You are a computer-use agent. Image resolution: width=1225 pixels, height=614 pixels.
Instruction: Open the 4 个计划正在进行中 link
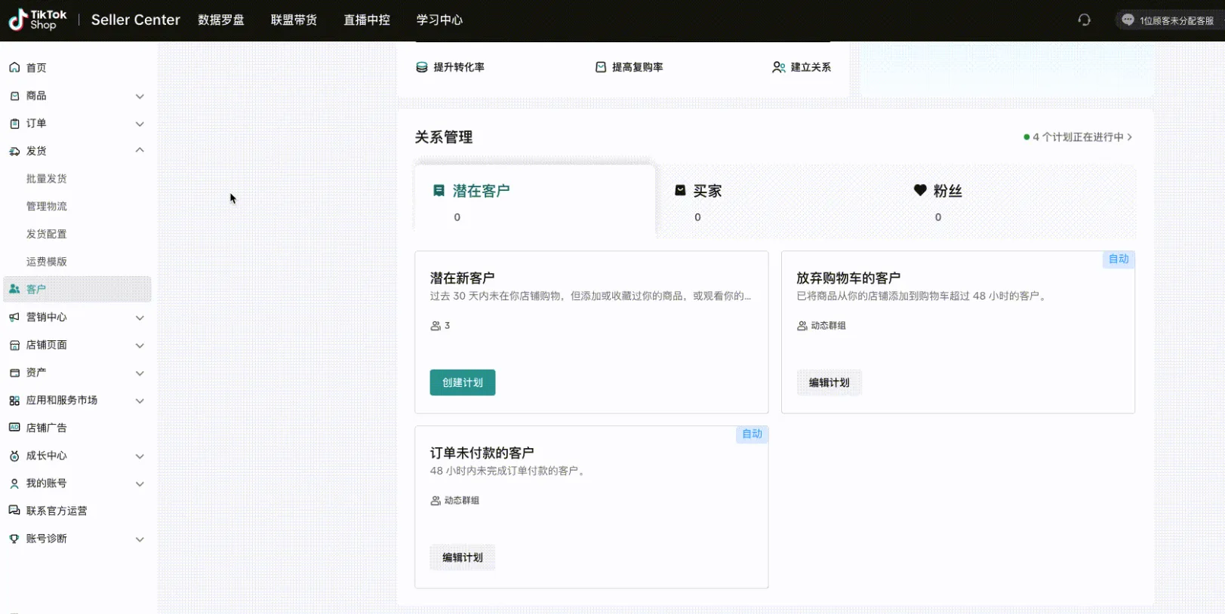point(1079,137)
